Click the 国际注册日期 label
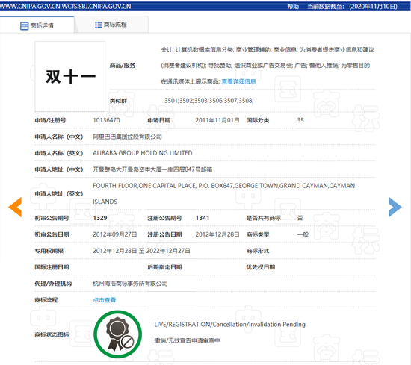 click(52, 267)
